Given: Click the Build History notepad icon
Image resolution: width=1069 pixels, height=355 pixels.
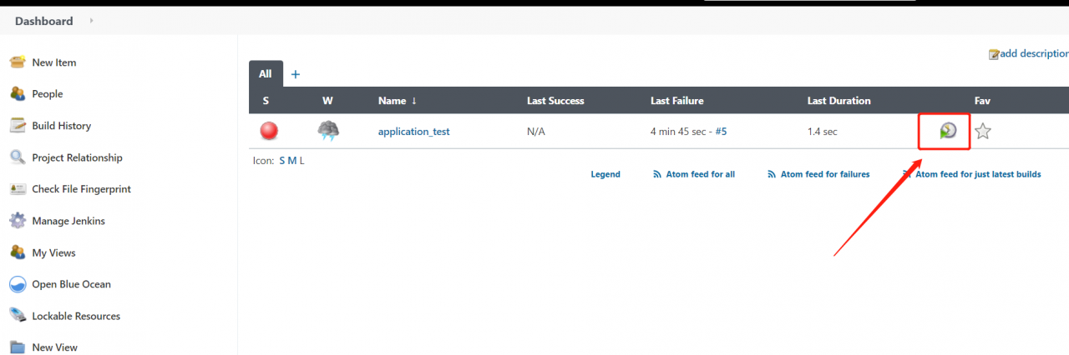Looking at the screenshot, I should tap(17, 126).
